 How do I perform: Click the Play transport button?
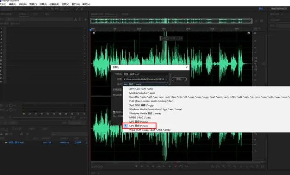point(141,166)
